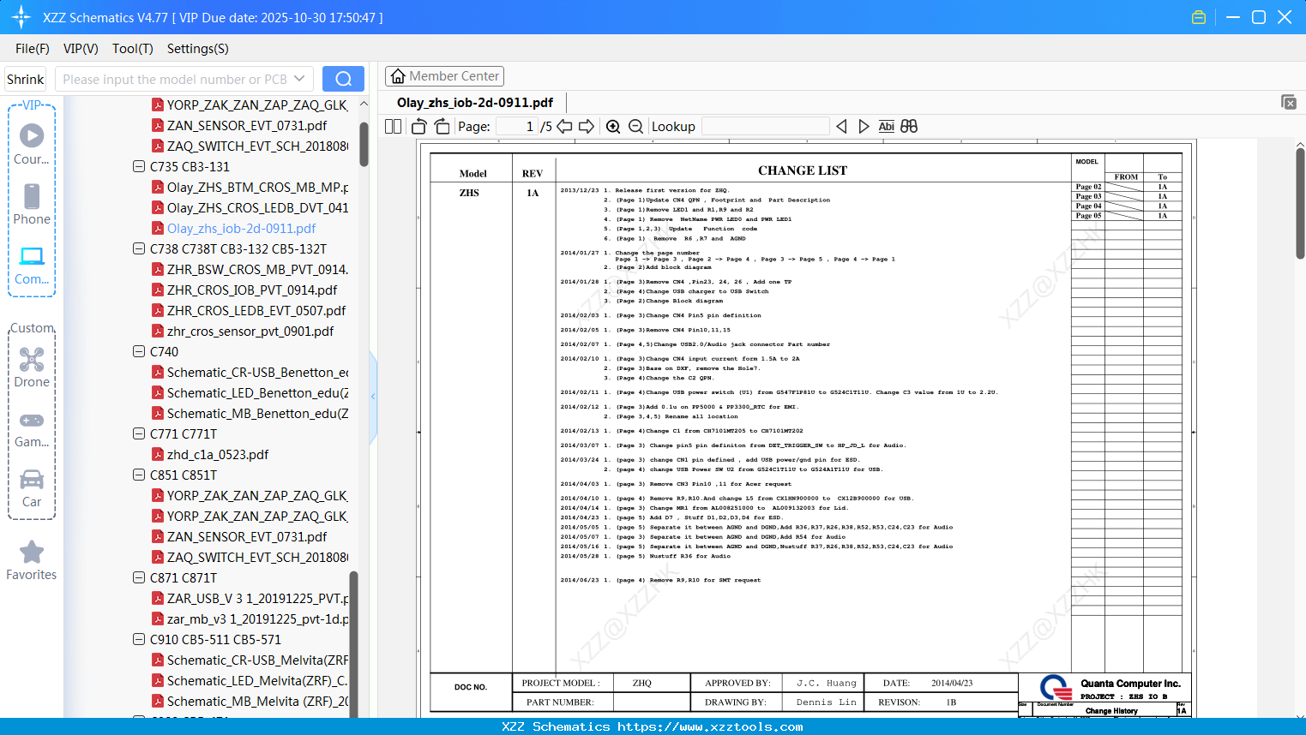Screen dimensions: 1306x735
Task: Rotate the page counterclockwise
Action: coord(419,127)
